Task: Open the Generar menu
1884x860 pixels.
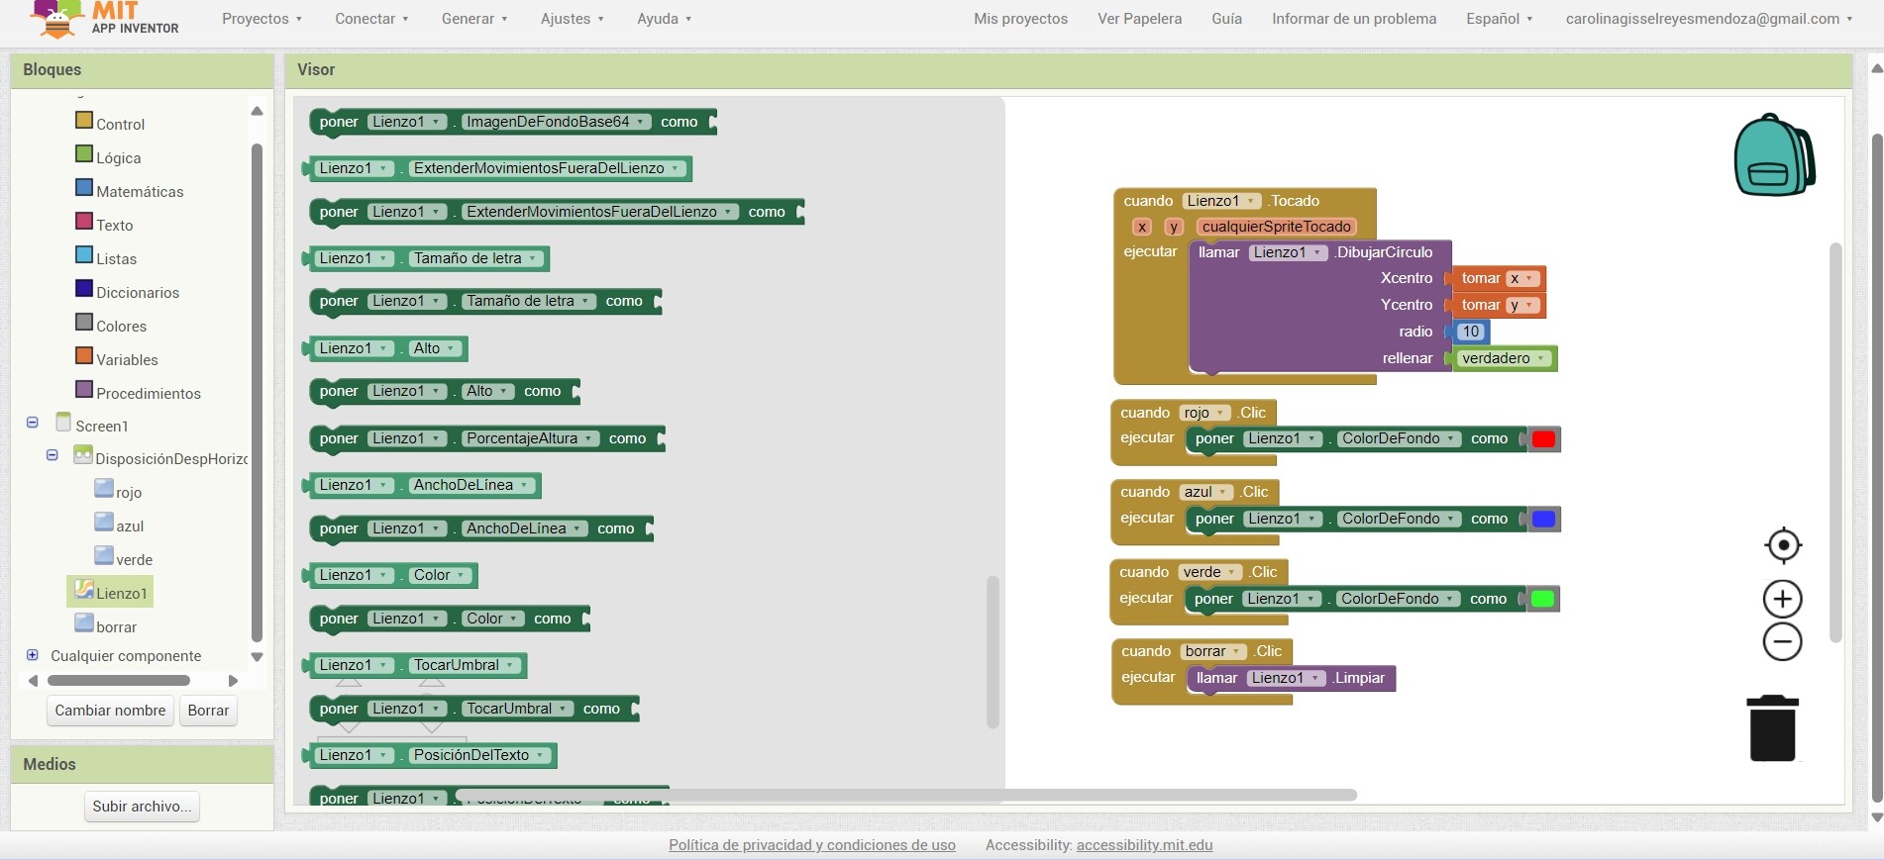Action: (474, 19)
